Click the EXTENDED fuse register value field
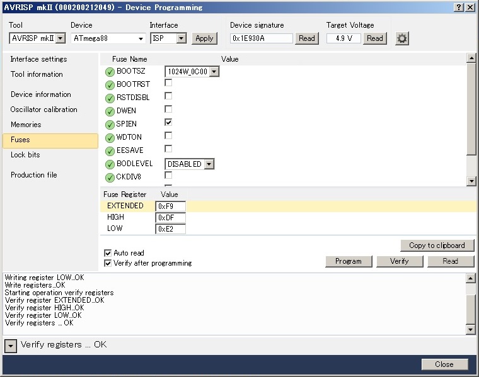 click(x=170, y=206)
